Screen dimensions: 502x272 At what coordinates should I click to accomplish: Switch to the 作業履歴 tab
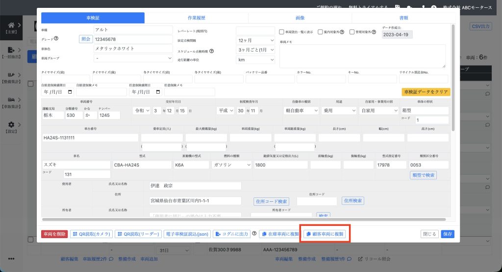(x=196, y=18)
